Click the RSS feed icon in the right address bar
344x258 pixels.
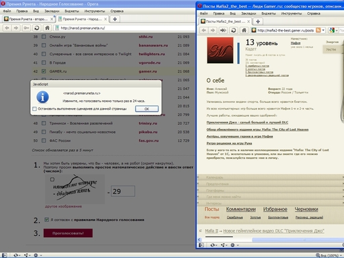(x=318, y=30)
